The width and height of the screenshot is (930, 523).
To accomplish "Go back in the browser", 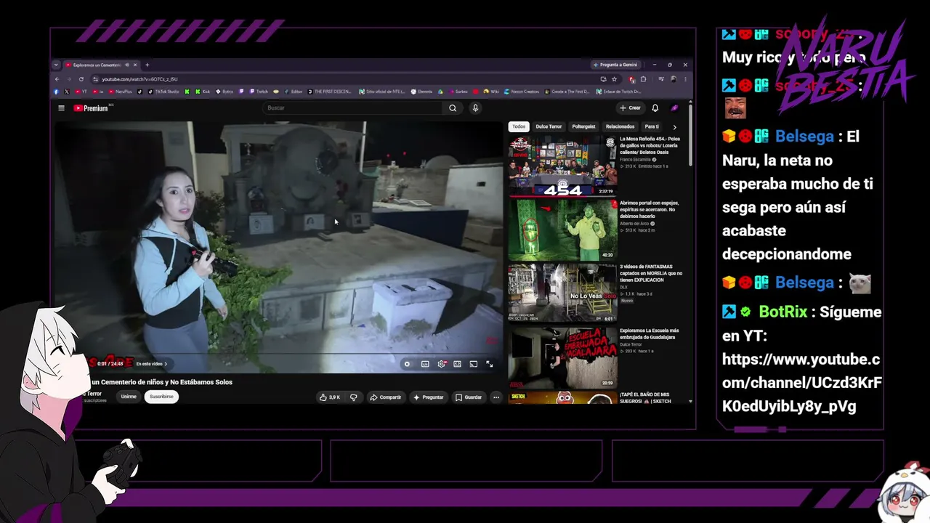I will [x=57, y=78].
